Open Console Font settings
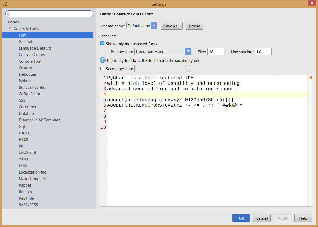 [30, 61]
